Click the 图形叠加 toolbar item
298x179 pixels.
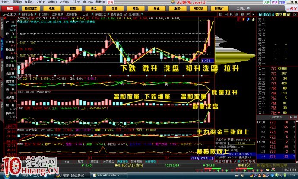117,14
